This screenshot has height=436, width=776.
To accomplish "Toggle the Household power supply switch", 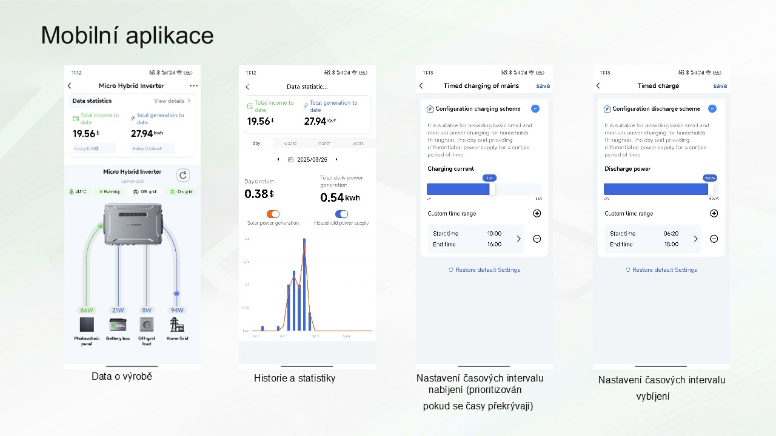I will click(341, 214).
